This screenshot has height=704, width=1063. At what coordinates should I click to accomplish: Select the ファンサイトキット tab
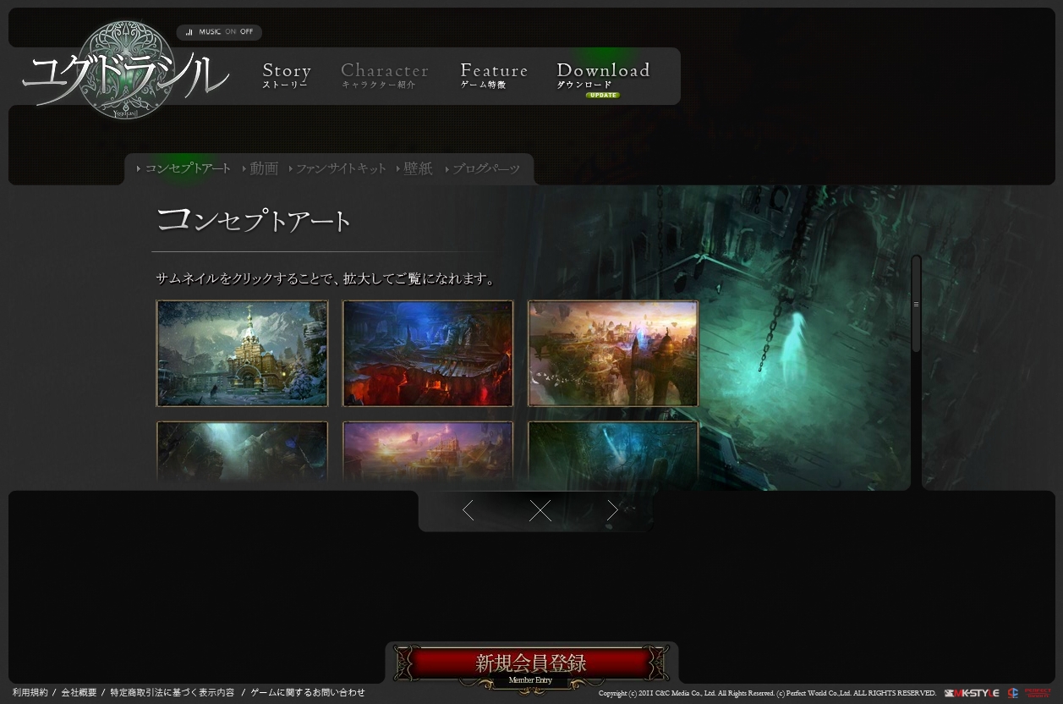coord(337,168)
